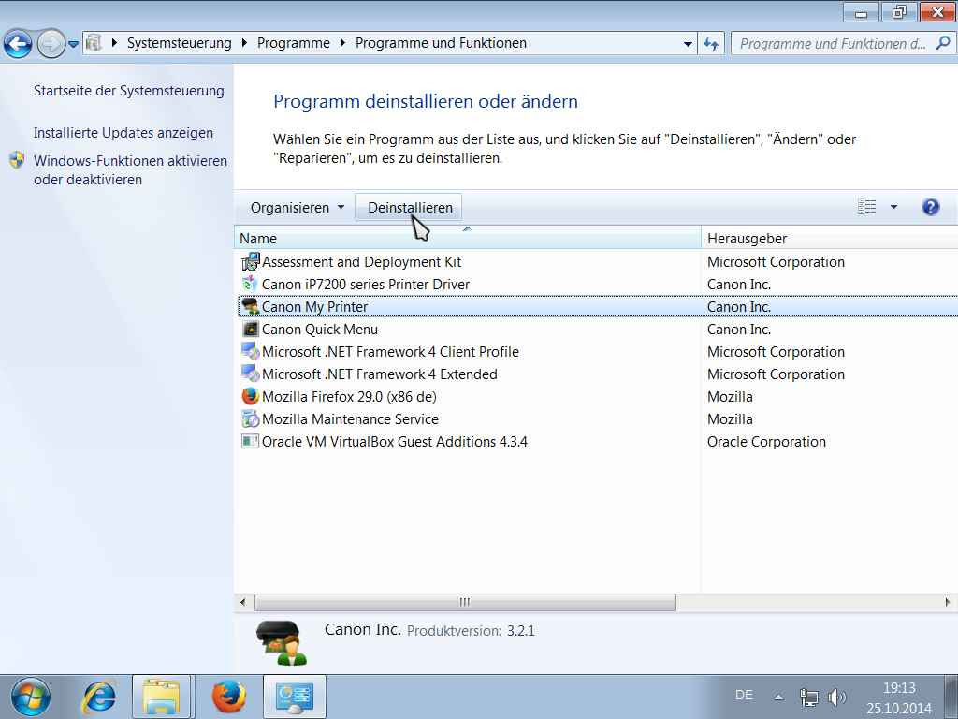958x719 pixels.
Task: Open the Windows Start button
Action: pyautogui.click(x=30, y=697)
